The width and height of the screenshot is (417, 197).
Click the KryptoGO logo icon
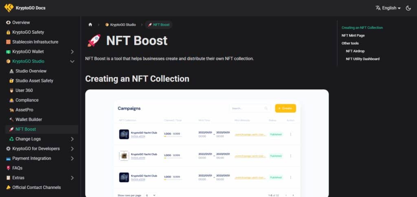click(9, 8)
